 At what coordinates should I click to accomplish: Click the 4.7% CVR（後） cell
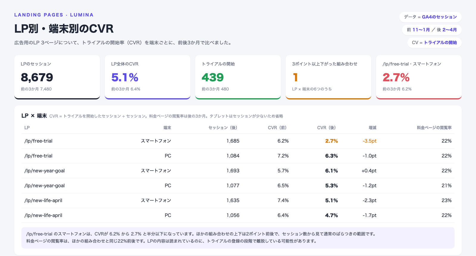pos(331,216)
